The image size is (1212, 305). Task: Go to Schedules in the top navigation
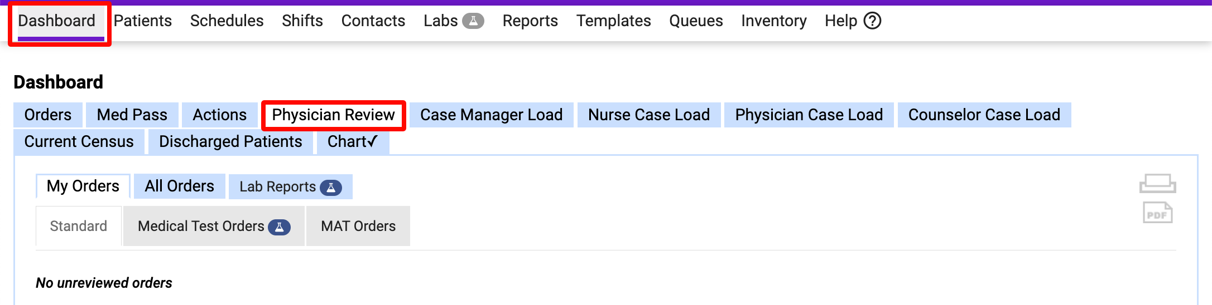[x=227, y=21]
